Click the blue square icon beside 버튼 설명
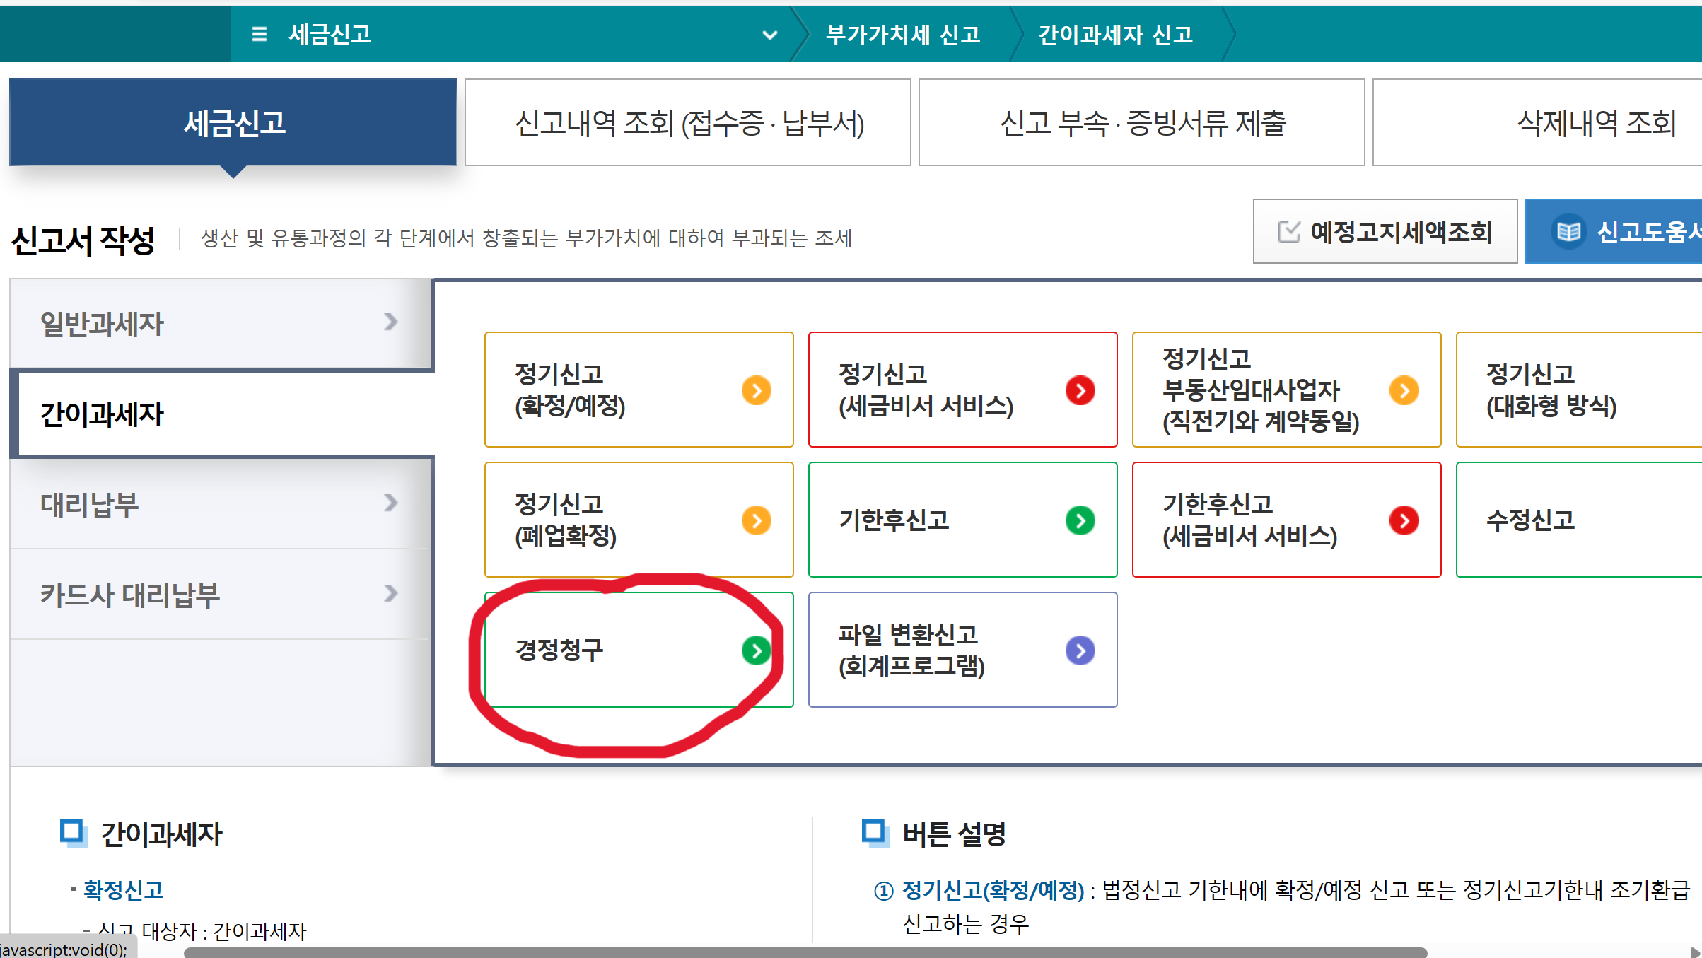The image size is (1702, 958). click(875, 832)
